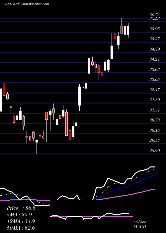Viewport: 166px width, 233px height.
Task: Click the 33.05 price axis label
Action: [x=154, y=80]
